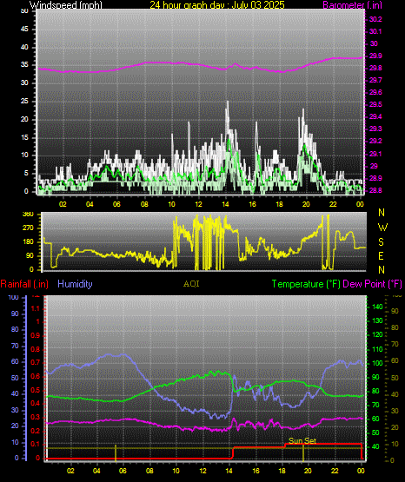Click the rainfall step at 14:00
Viewport: 405px width, 482px height.
(233, 452)
